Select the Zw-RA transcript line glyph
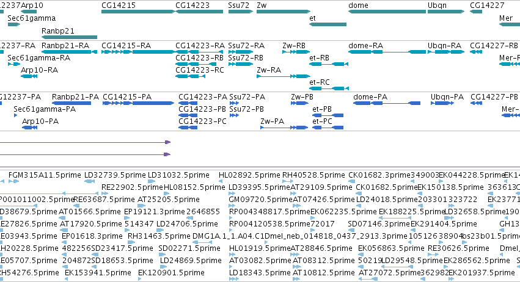The width and height of the screenshot is (520, 282). click(x=283, y=76)
